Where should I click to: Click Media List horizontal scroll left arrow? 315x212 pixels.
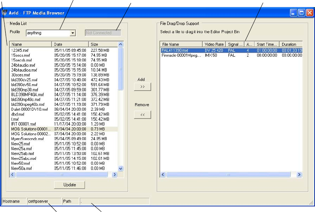pyautogui.click(x=12, y=174)
